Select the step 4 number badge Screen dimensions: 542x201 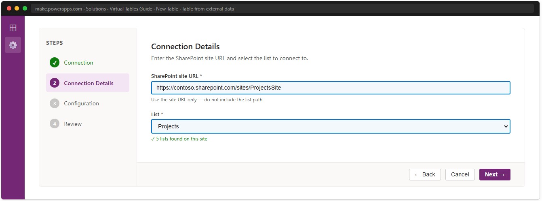(x=55, y=124)
